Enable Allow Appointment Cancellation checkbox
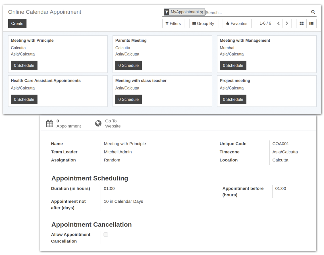Image resolution: width=324 pixels, height=255 pixels. point(106,235)
